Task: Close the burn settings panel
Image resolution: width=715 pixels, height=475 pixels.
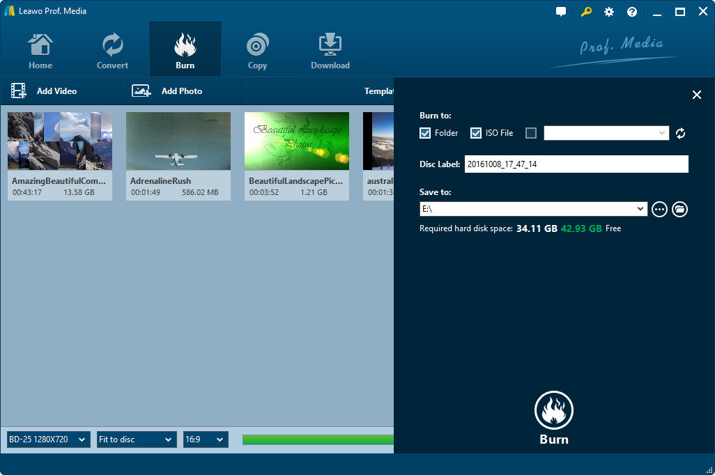Action: pos(696,95)
